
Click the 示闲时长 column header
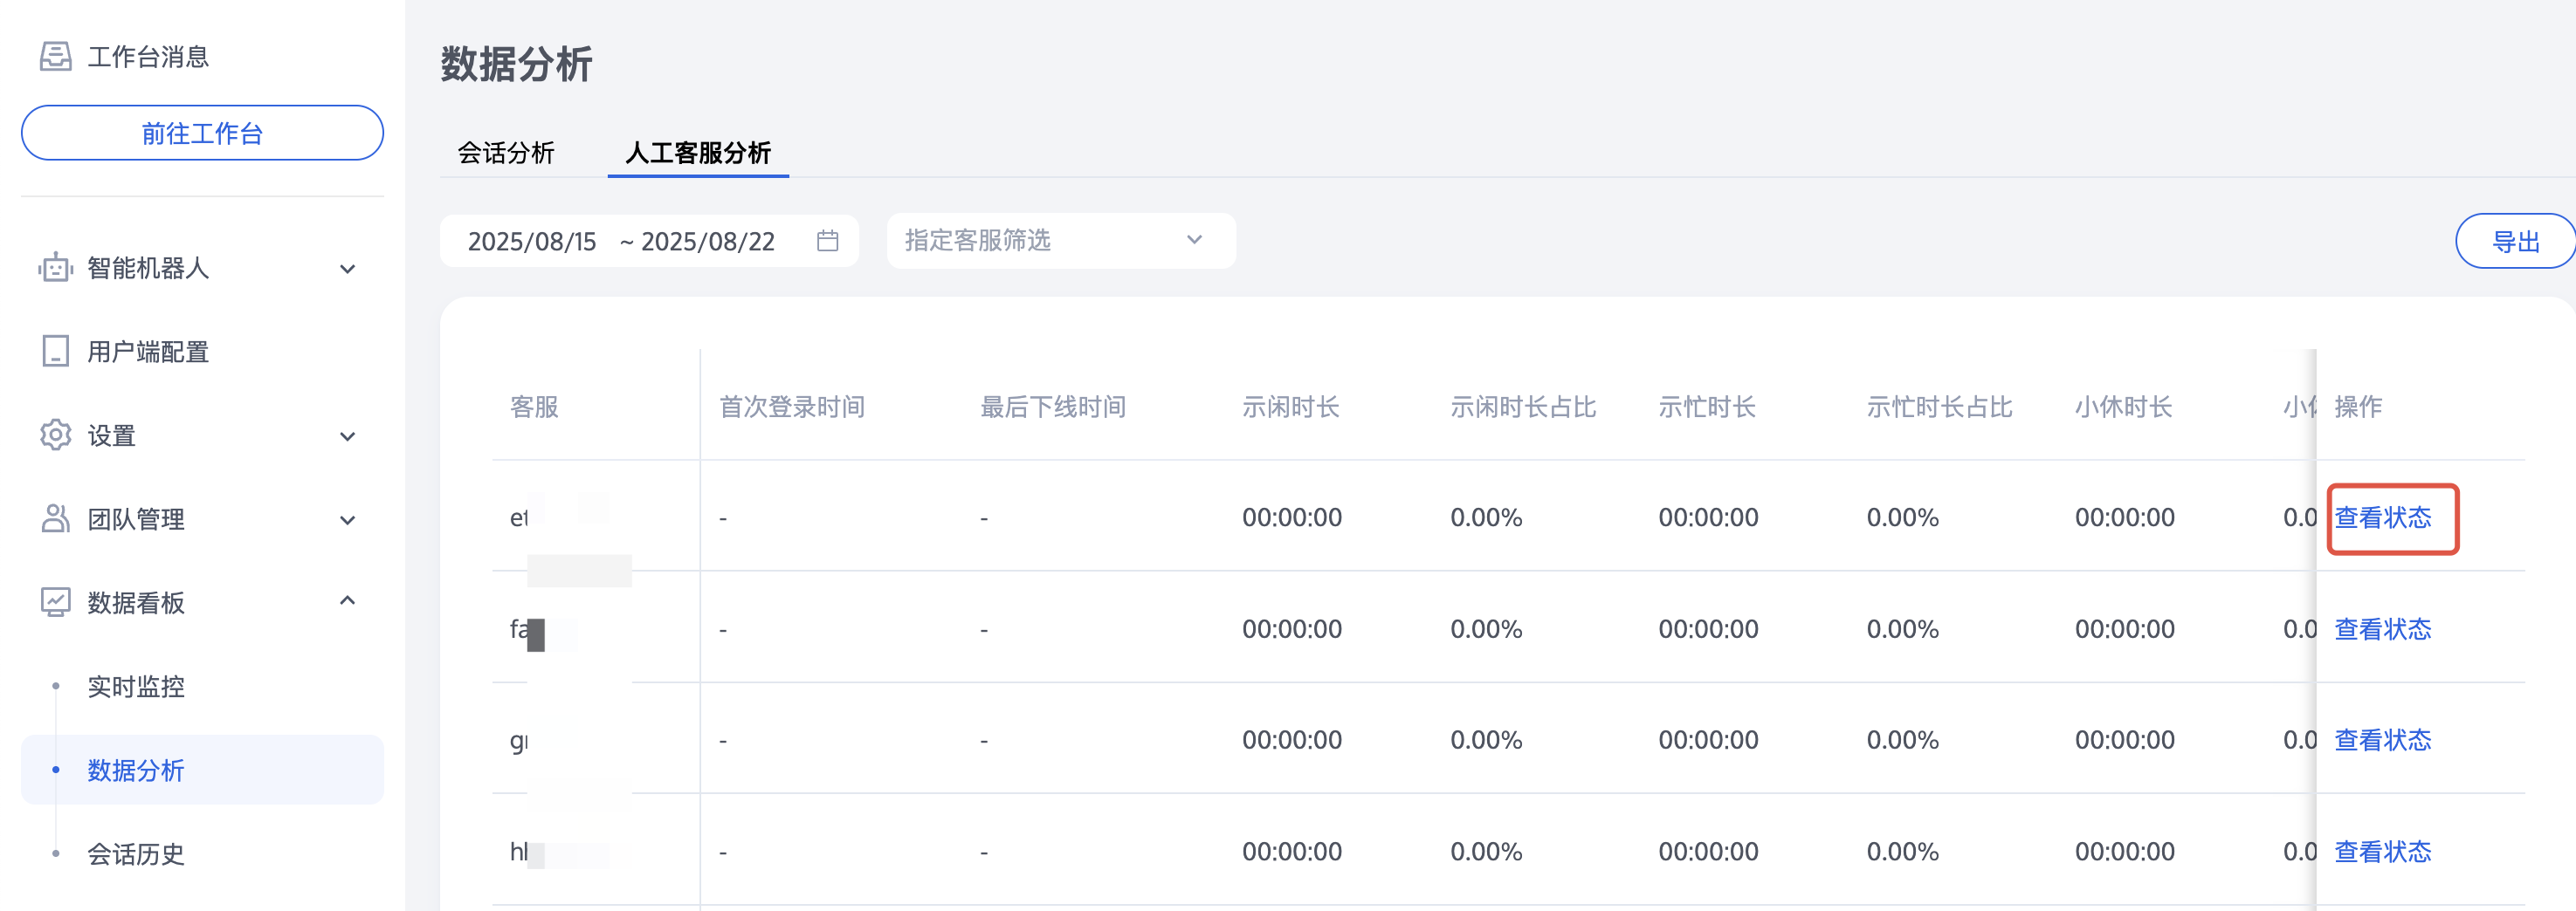1291,407
